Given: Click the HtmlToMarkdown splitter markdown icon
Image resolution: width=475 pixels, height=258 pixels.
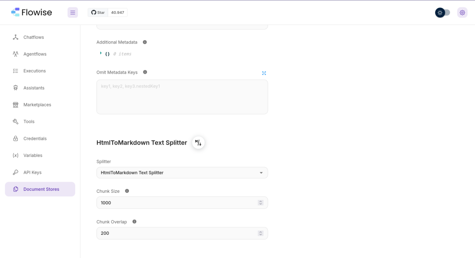Looking at the screenshot, I should pos(199,143).
